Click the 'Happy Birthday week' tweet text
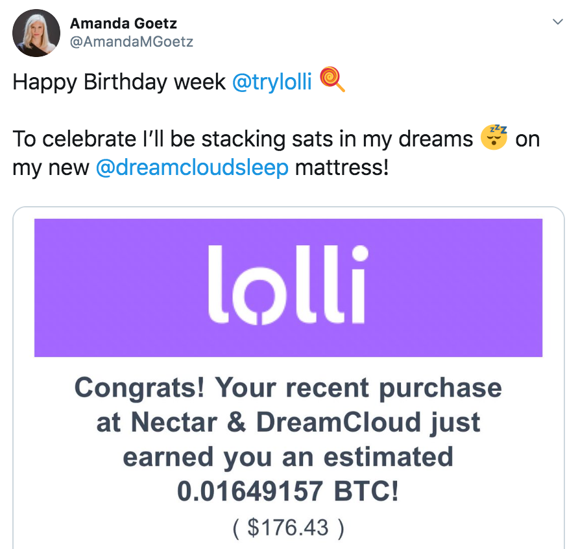 [119, 82]
